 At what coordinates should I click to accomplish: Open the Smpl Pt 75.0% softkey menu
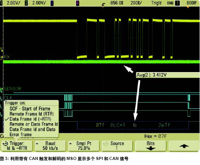pyautogui.click(x=84, y=146)
